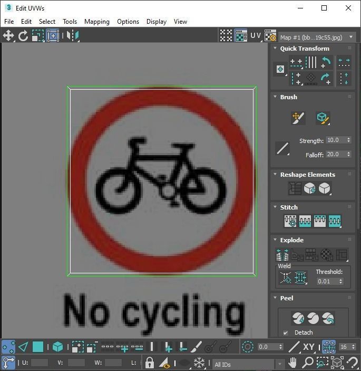
Task: Click the Mirror Horizontal icon
Action: [73, 36]
